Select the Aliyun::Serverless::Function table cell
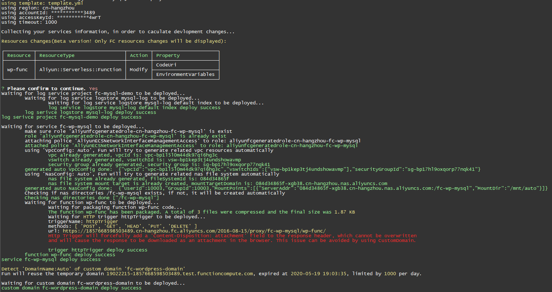Screen dimensions: 552x292 [80, 70]
